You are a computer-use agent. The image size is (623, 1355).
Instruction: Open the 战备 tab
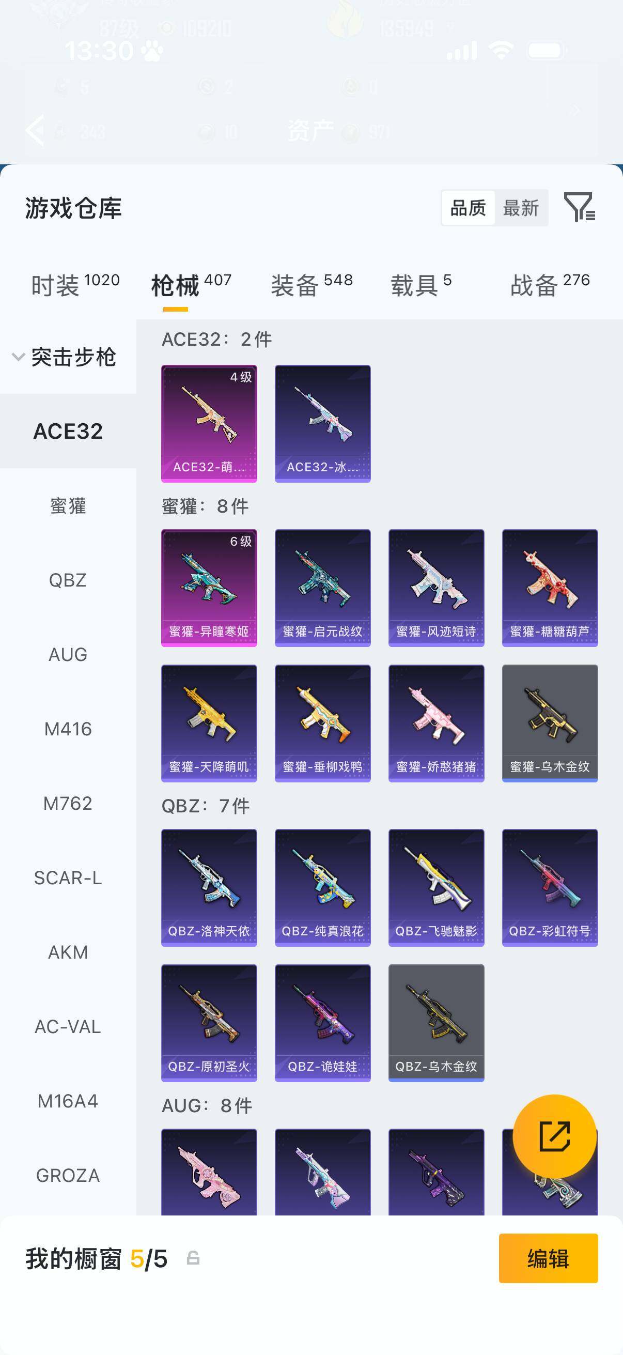(x=550, y=286)
